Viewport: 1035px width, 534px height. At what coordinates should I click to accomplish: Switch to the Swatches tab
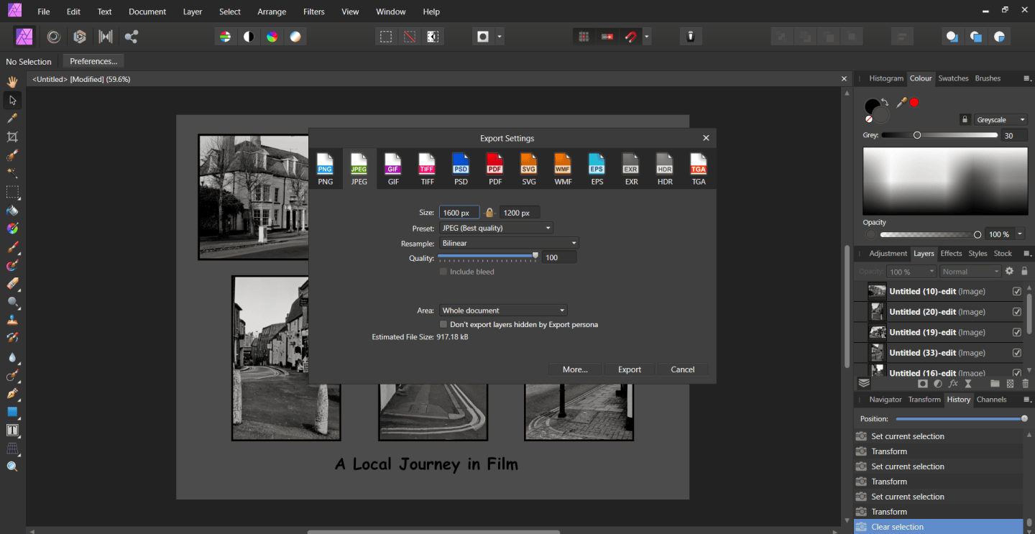click(953, 78)
